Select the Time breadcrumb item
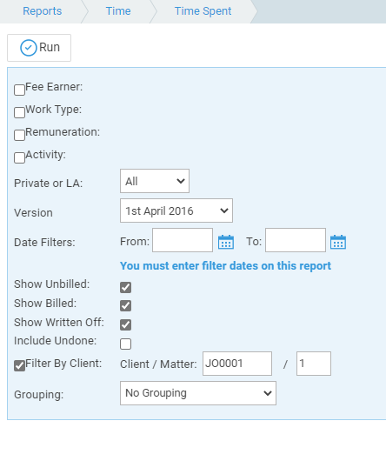The height and width of the screenshot is (461, 386). tap(118, 11)
